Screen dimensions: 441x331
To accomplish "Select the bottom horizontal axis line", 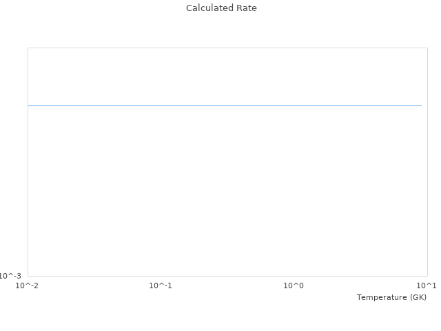I will [x=227, y=276].
